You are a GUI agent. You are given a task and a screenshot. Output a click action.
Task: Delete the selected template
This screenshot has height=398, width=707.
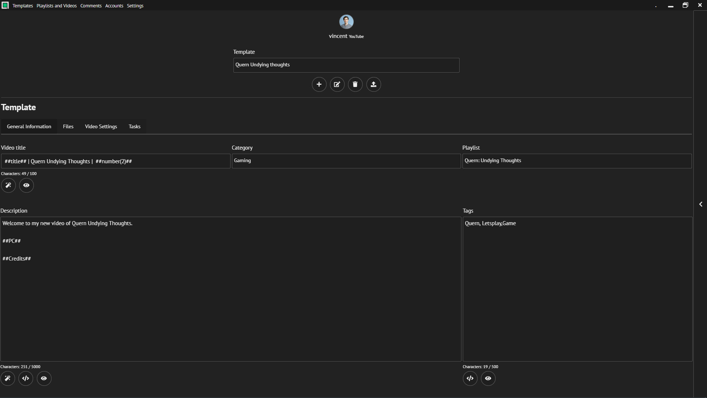pyautogui.click(x=355, y=84)
